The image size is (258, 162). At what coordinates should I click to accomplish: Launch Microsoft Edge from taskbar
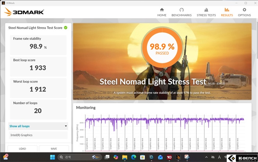click(x=134, y=157)
